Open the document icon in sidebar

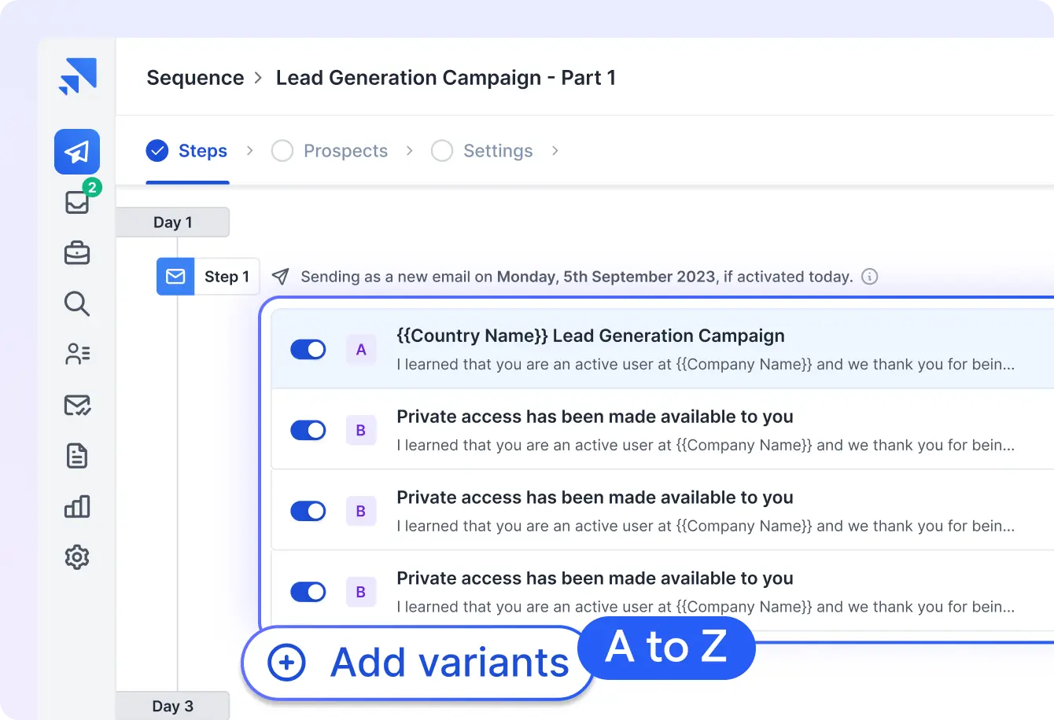pyautogui.click(x=77, y=456)
